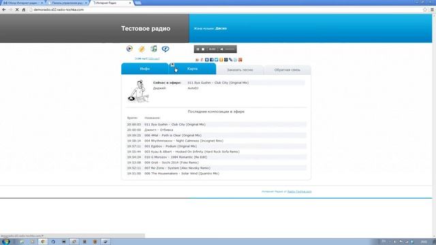Image resolution: width=436 pixels, height=245 pixels.
Task: Open stream in Winamp lightning icon
Action: coord(142,49)
